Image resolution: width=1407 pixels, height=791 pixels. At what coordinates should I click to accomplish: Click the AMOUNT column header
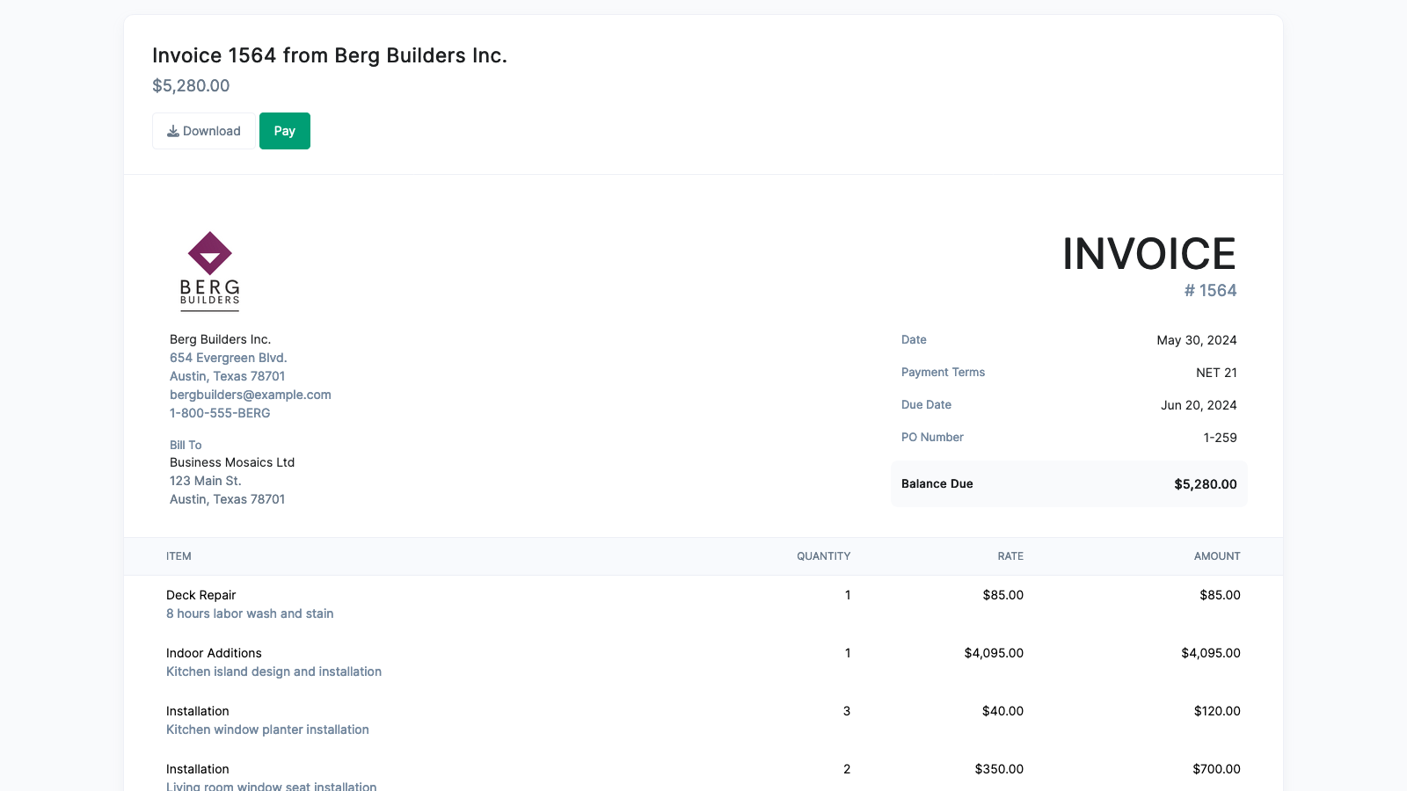coord(1218,555)
